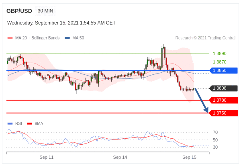Toggle MA 20 + Bollinger Bands legend swatch

(x=10, y=38)
